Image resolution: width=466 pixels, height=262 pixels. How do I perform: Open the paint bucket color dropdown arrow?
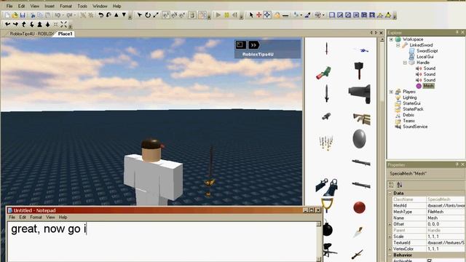301,15
